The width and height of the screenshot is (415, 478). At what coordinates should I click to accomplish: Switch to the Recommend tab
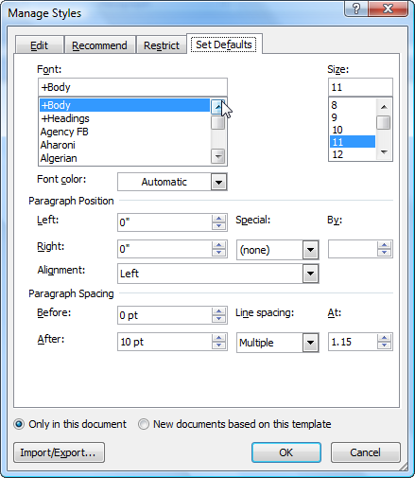[99, 45]
